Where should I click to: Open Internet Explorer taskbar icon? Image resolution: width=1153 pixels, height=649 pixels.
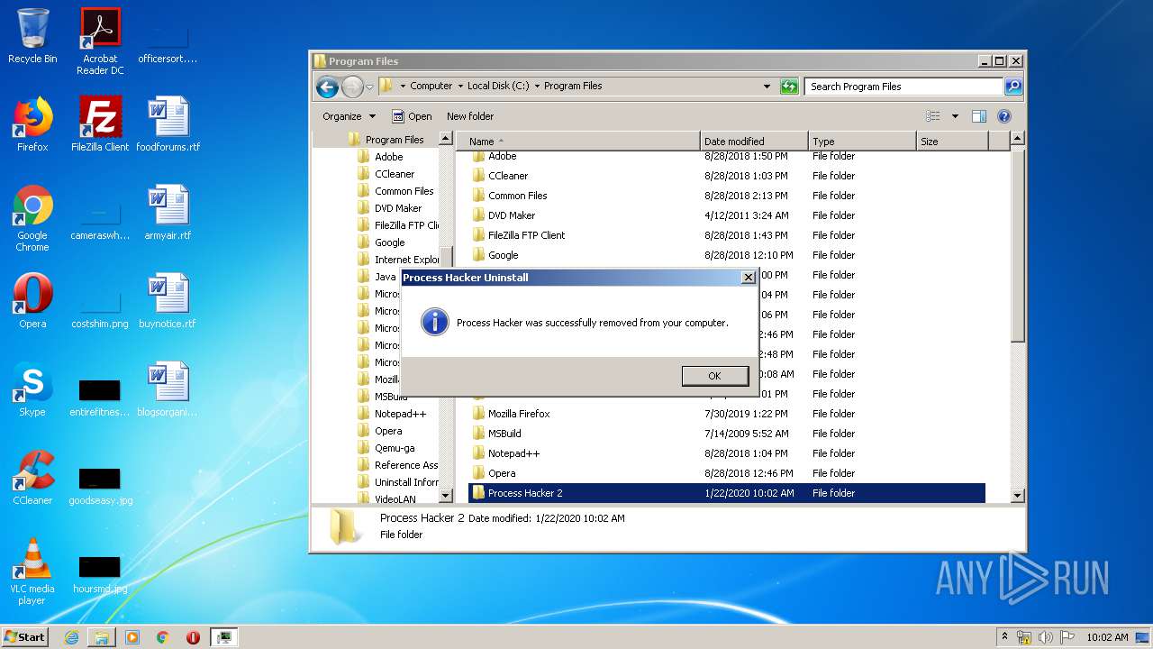(71, 637)
